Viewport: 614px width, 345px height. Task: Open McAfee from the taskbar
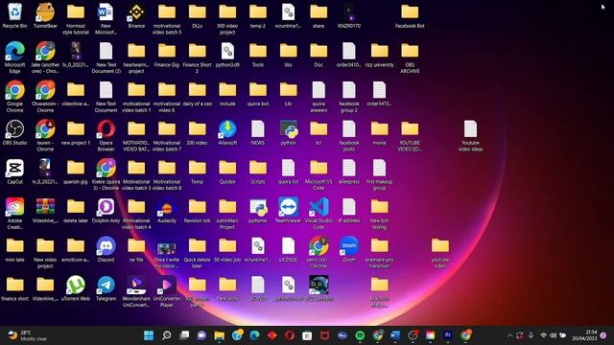(x=324, y=335)
